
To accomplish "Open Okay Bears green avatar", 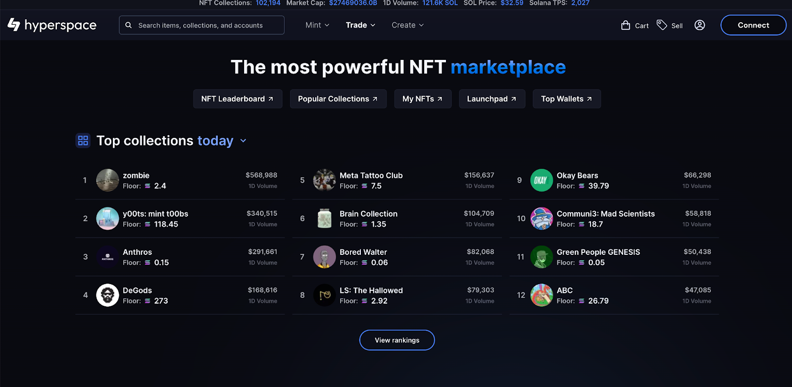I will coord(542,180).
